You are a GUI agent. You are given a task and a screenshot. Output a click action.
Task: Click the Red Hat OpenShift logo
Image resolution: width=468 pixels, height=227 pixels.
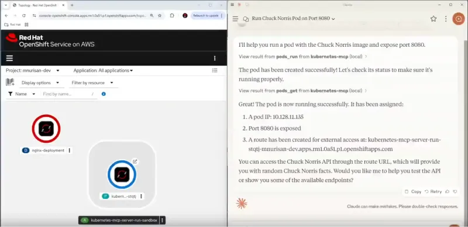50,41
